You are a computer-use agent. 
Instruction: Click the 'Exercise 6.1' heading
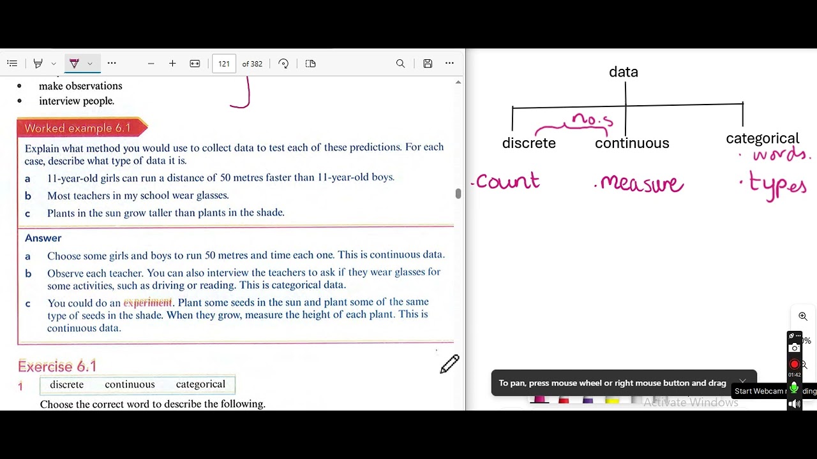57,366
